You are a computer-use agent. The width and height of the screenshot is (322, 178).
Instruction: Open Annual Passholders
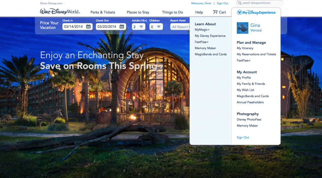250,102
